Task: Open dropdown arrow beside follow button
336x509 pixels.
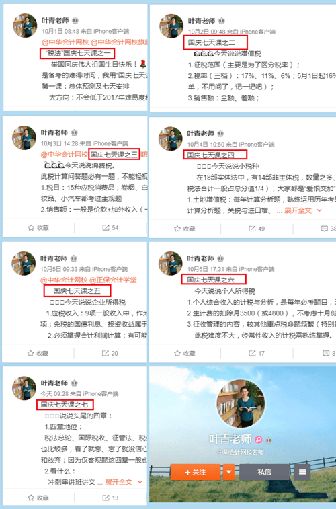Action: point(228,472)
